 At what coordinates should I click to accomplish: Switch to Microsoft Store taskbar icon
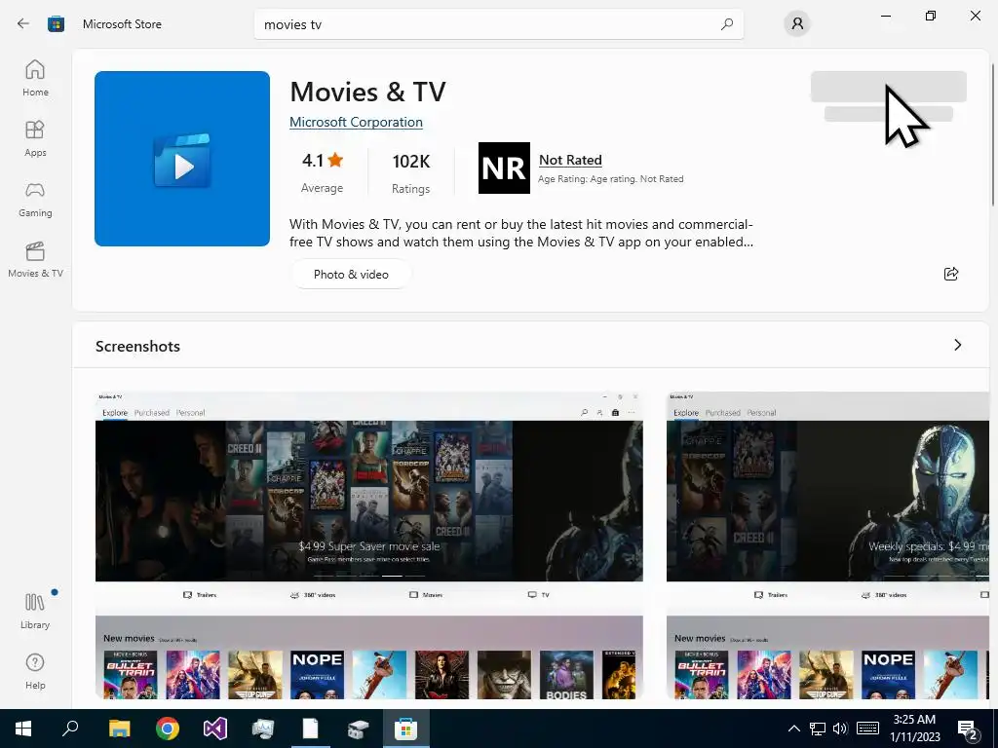pyautogui.click(x=405, y=729)
